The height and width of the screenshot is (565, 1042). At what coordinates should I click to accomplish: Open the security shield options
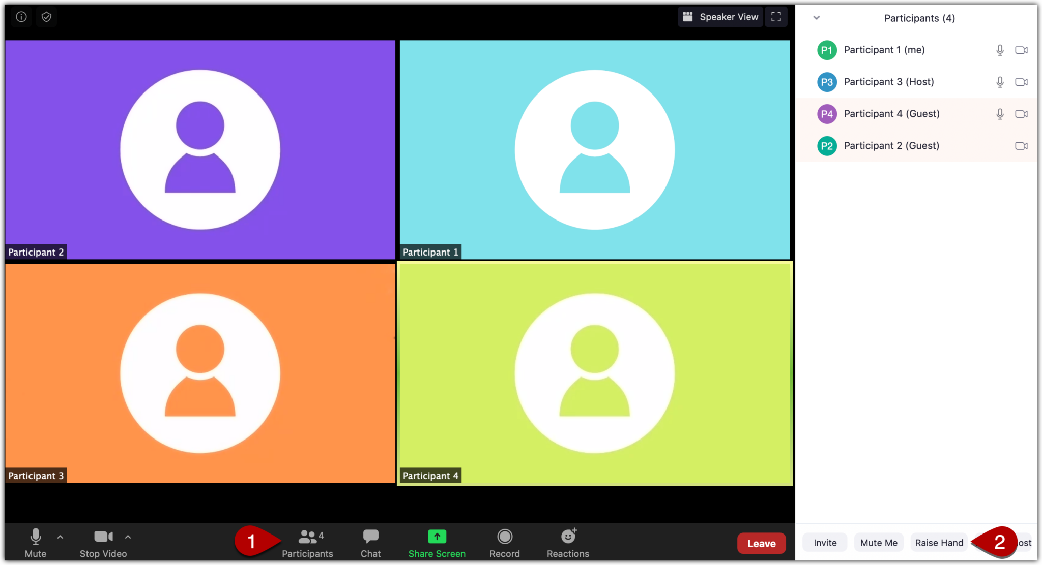[46, 16]
